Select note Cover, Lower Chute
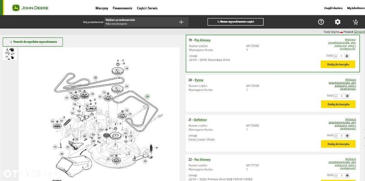The height and width of the screenshot is (181, 365). [201, 140]
